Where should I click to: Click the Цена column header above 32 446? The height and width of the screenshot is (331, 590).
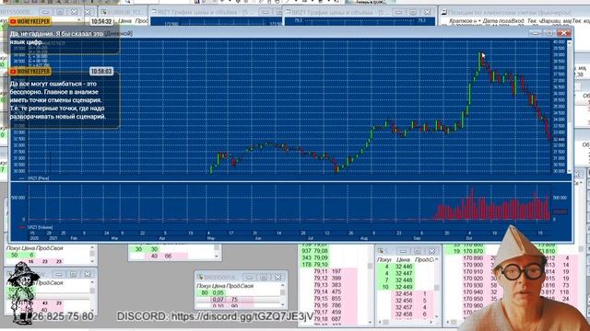403,259
